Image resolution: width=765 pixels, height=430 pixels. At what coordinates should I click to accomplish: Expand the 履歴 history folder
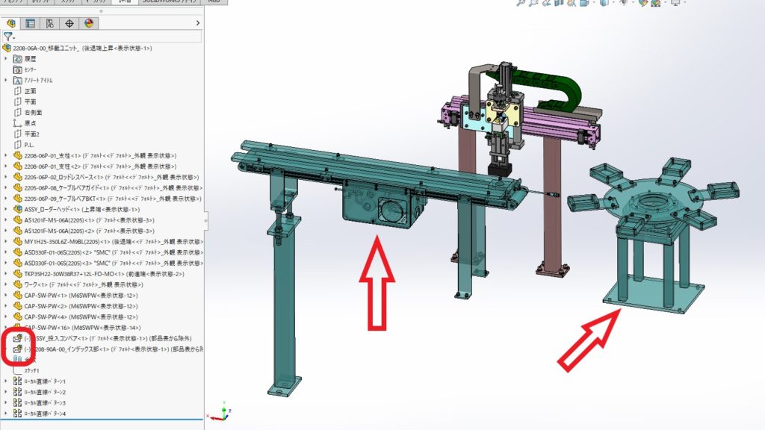coord(7,58)
